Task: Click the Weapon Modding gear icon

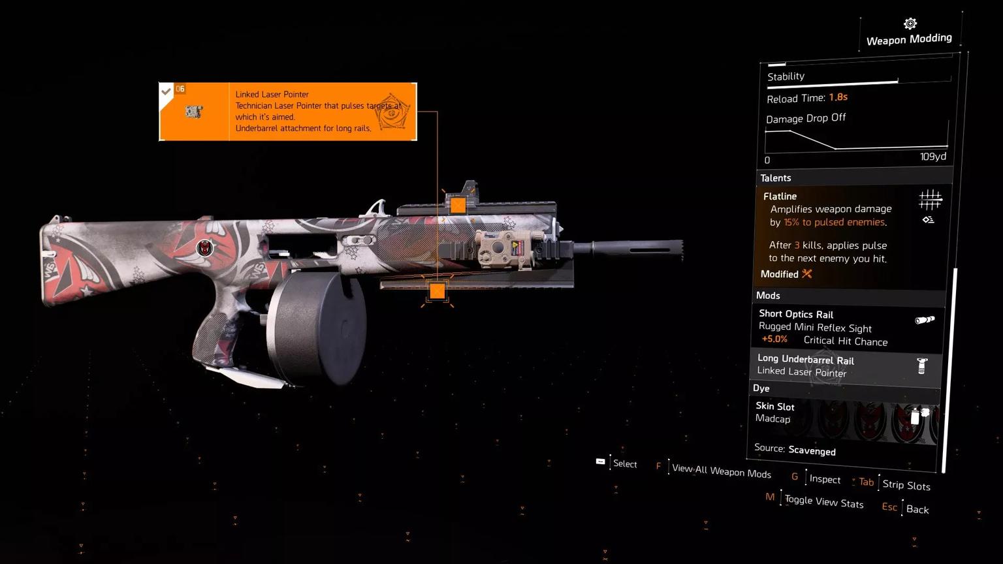Action: 910,24
